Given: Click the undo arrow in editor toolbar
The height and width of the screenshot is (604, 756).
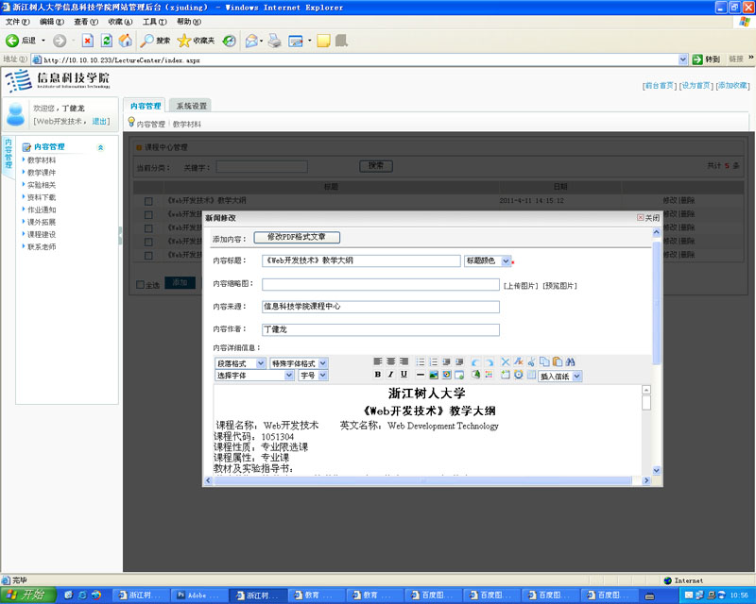Looking at the screenshot, I should 475,361.
